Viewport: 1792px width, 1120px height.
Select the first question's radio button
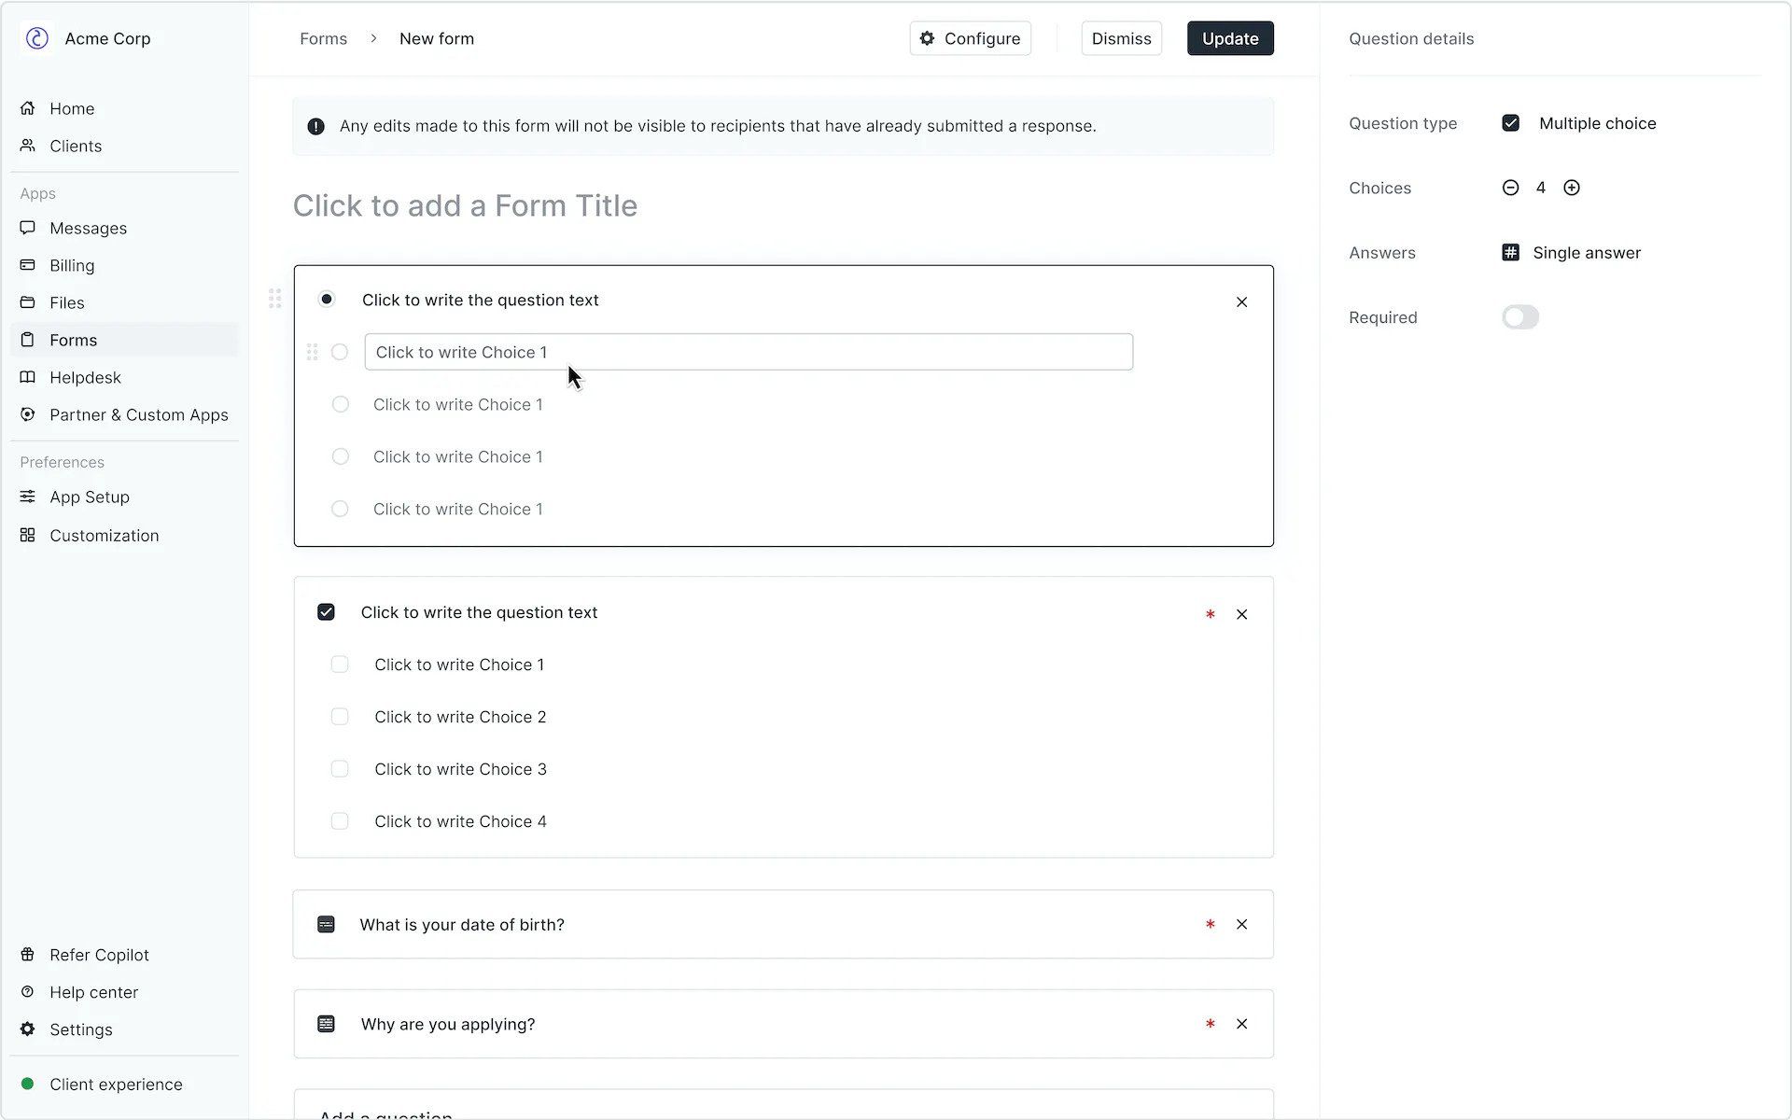[327, 299]
